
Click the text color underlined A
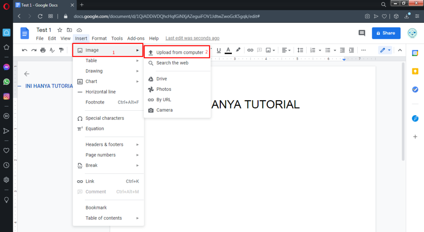click(228, 50)
